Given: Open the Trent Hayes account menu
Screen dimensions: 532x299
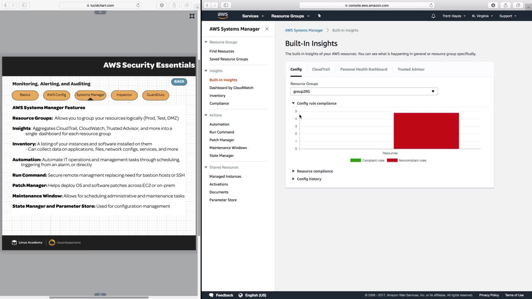Looking at the screenshot, I should pos(454,16).
